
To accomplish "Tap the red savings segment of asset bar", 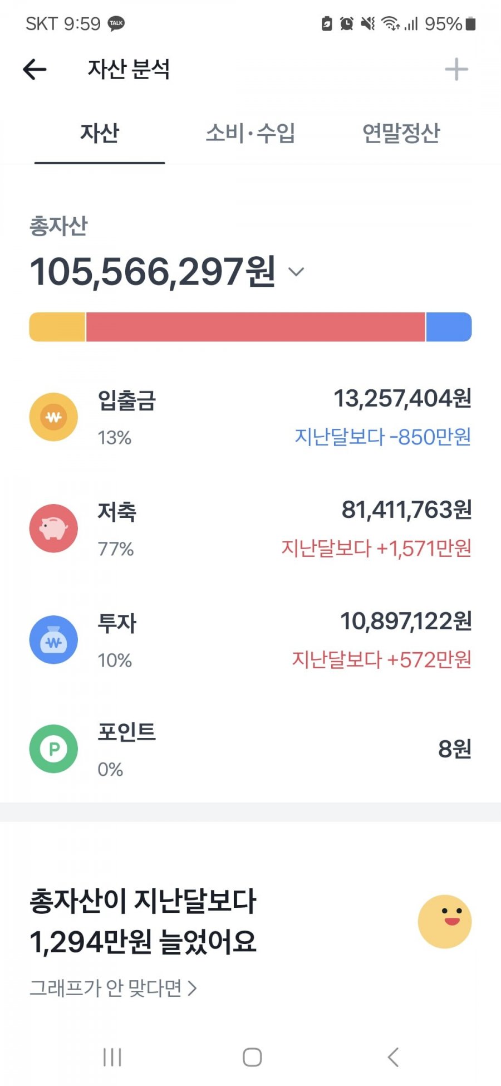I will click(256, 327).
